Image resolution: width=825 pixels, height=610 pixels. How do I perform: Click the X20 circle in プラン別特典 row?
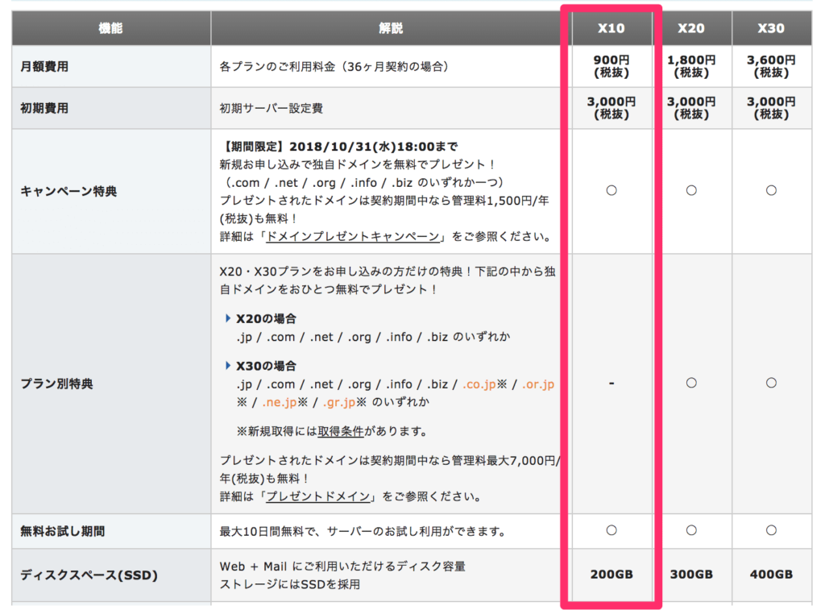pos(691,383)
